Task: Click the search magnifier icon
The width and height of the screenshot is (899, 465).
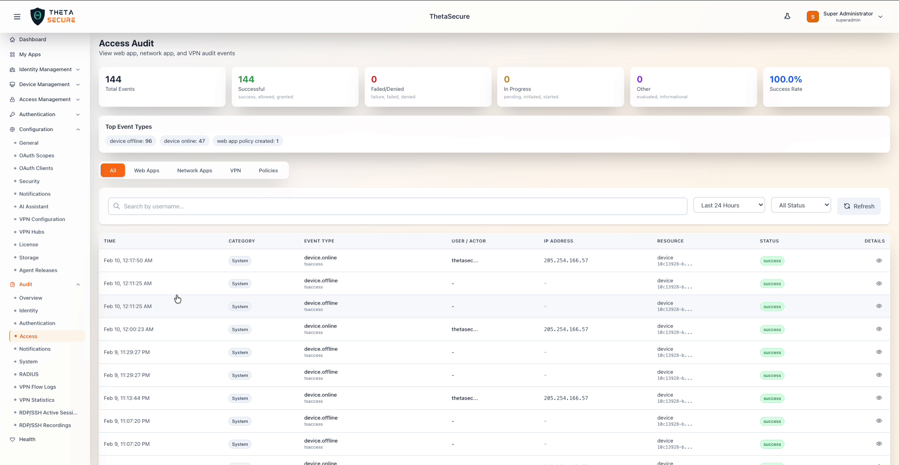Action: point(116,206)
